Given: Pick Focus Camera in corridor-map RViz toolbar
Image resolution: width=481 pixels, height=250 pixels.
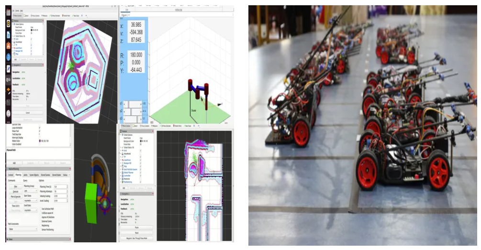Looking at the screenshot, I should (x=145, y=126).
